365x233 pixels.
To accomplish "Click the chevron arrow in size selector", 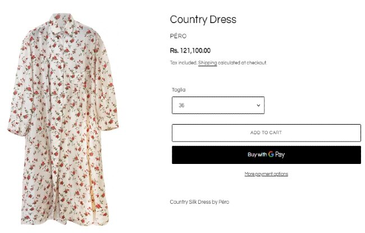I will [x=258, y=105].
